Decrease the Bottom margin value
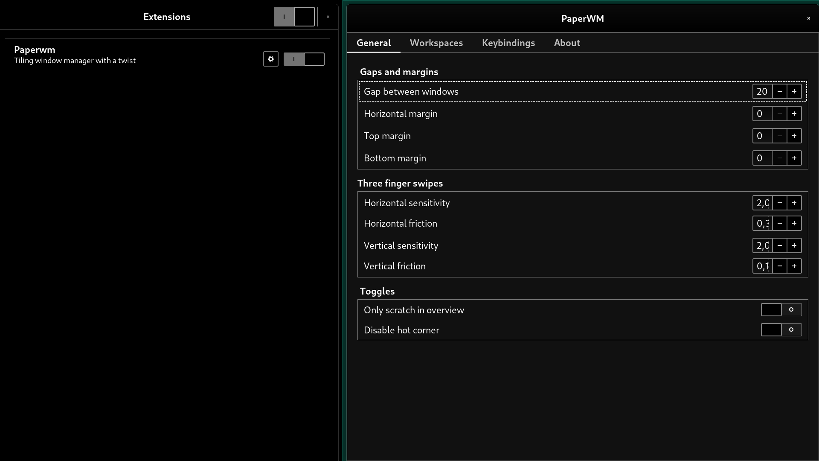Viewport: 819px width, 461px height. (780, 158)
